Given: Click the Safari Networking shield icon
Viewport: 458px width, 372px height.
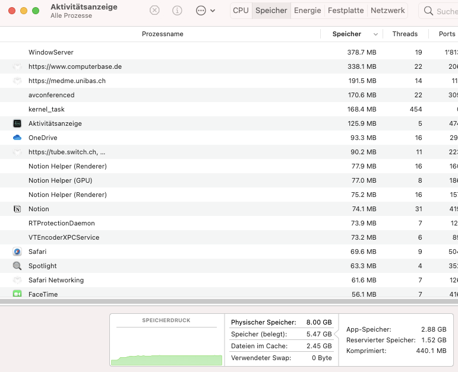Looking at the screenshot, I should point(17,280).
